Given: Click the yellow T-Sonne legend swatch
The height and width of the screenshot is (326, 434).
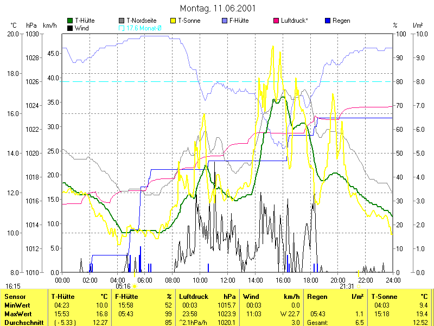Looking at the screenshot, I should point(174,21).
